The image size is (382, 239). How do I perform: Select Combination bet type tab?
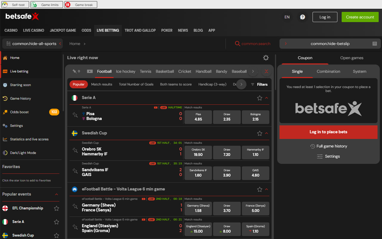point(328,71)
